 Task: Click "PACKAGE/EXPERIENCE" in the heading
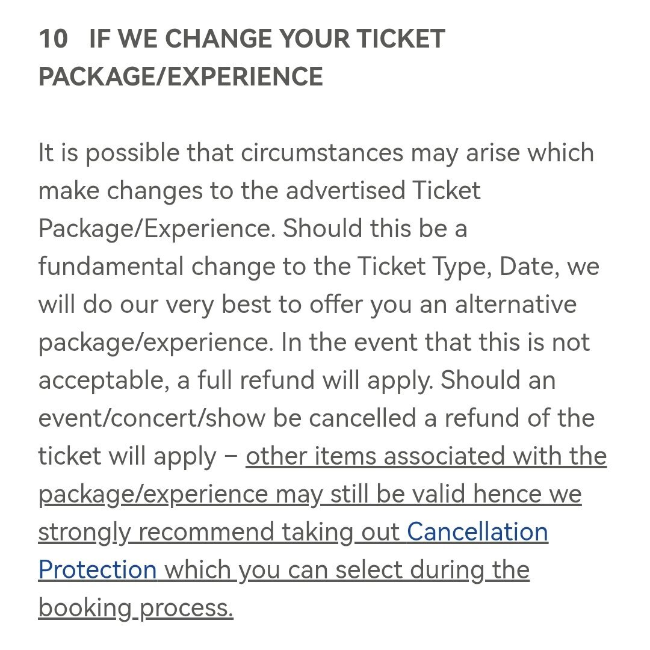(181, 77)
